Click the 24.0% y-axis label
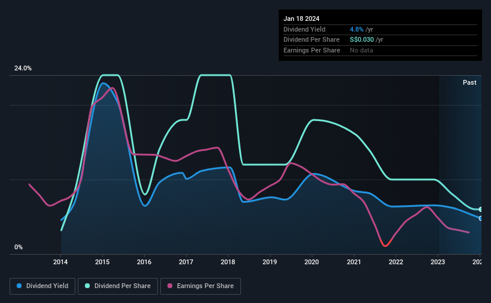This screenshot has width=491, height=303. click(23, 69)
